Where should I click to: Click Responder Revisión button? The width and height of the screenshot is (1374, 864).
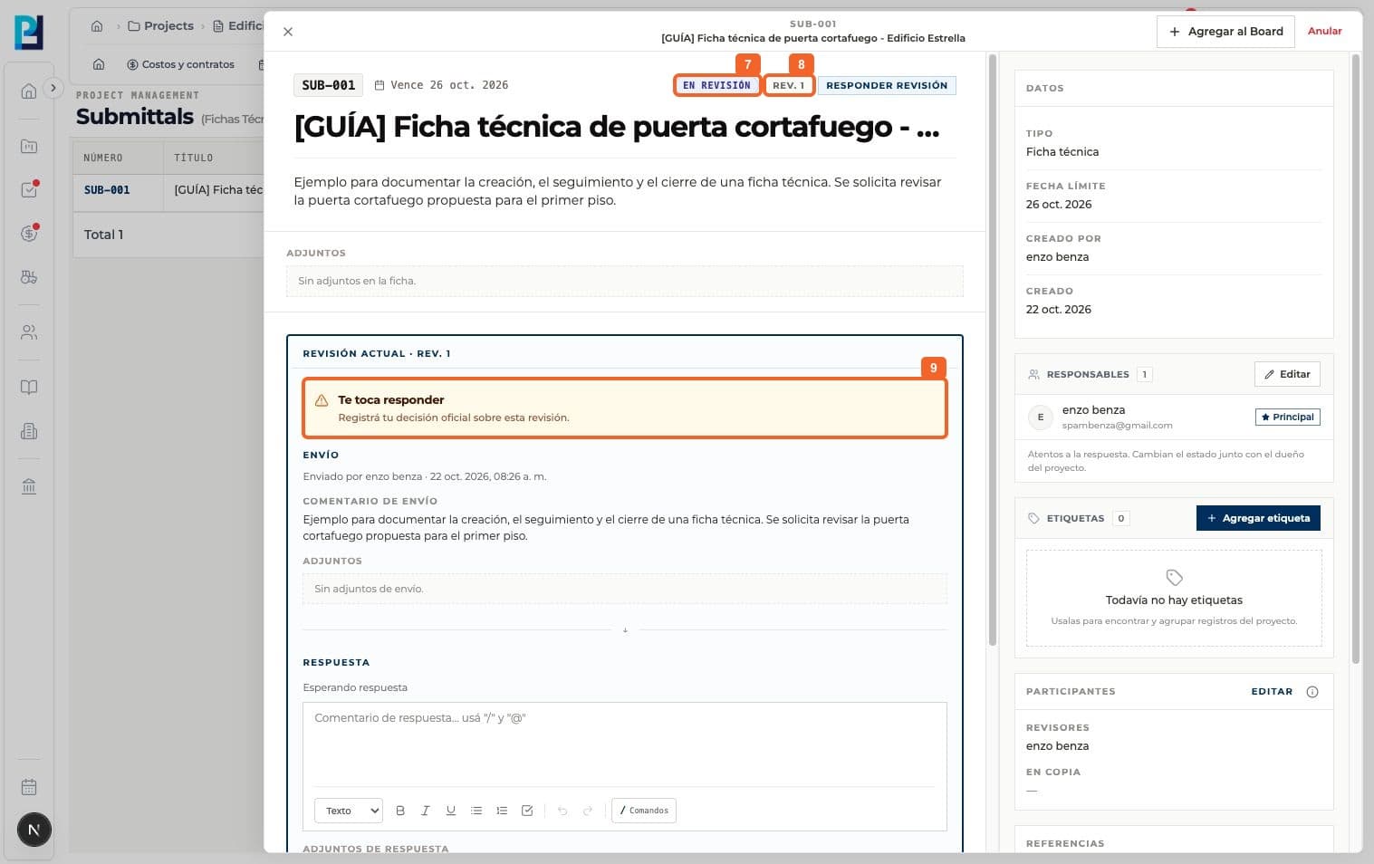(887, 85)
